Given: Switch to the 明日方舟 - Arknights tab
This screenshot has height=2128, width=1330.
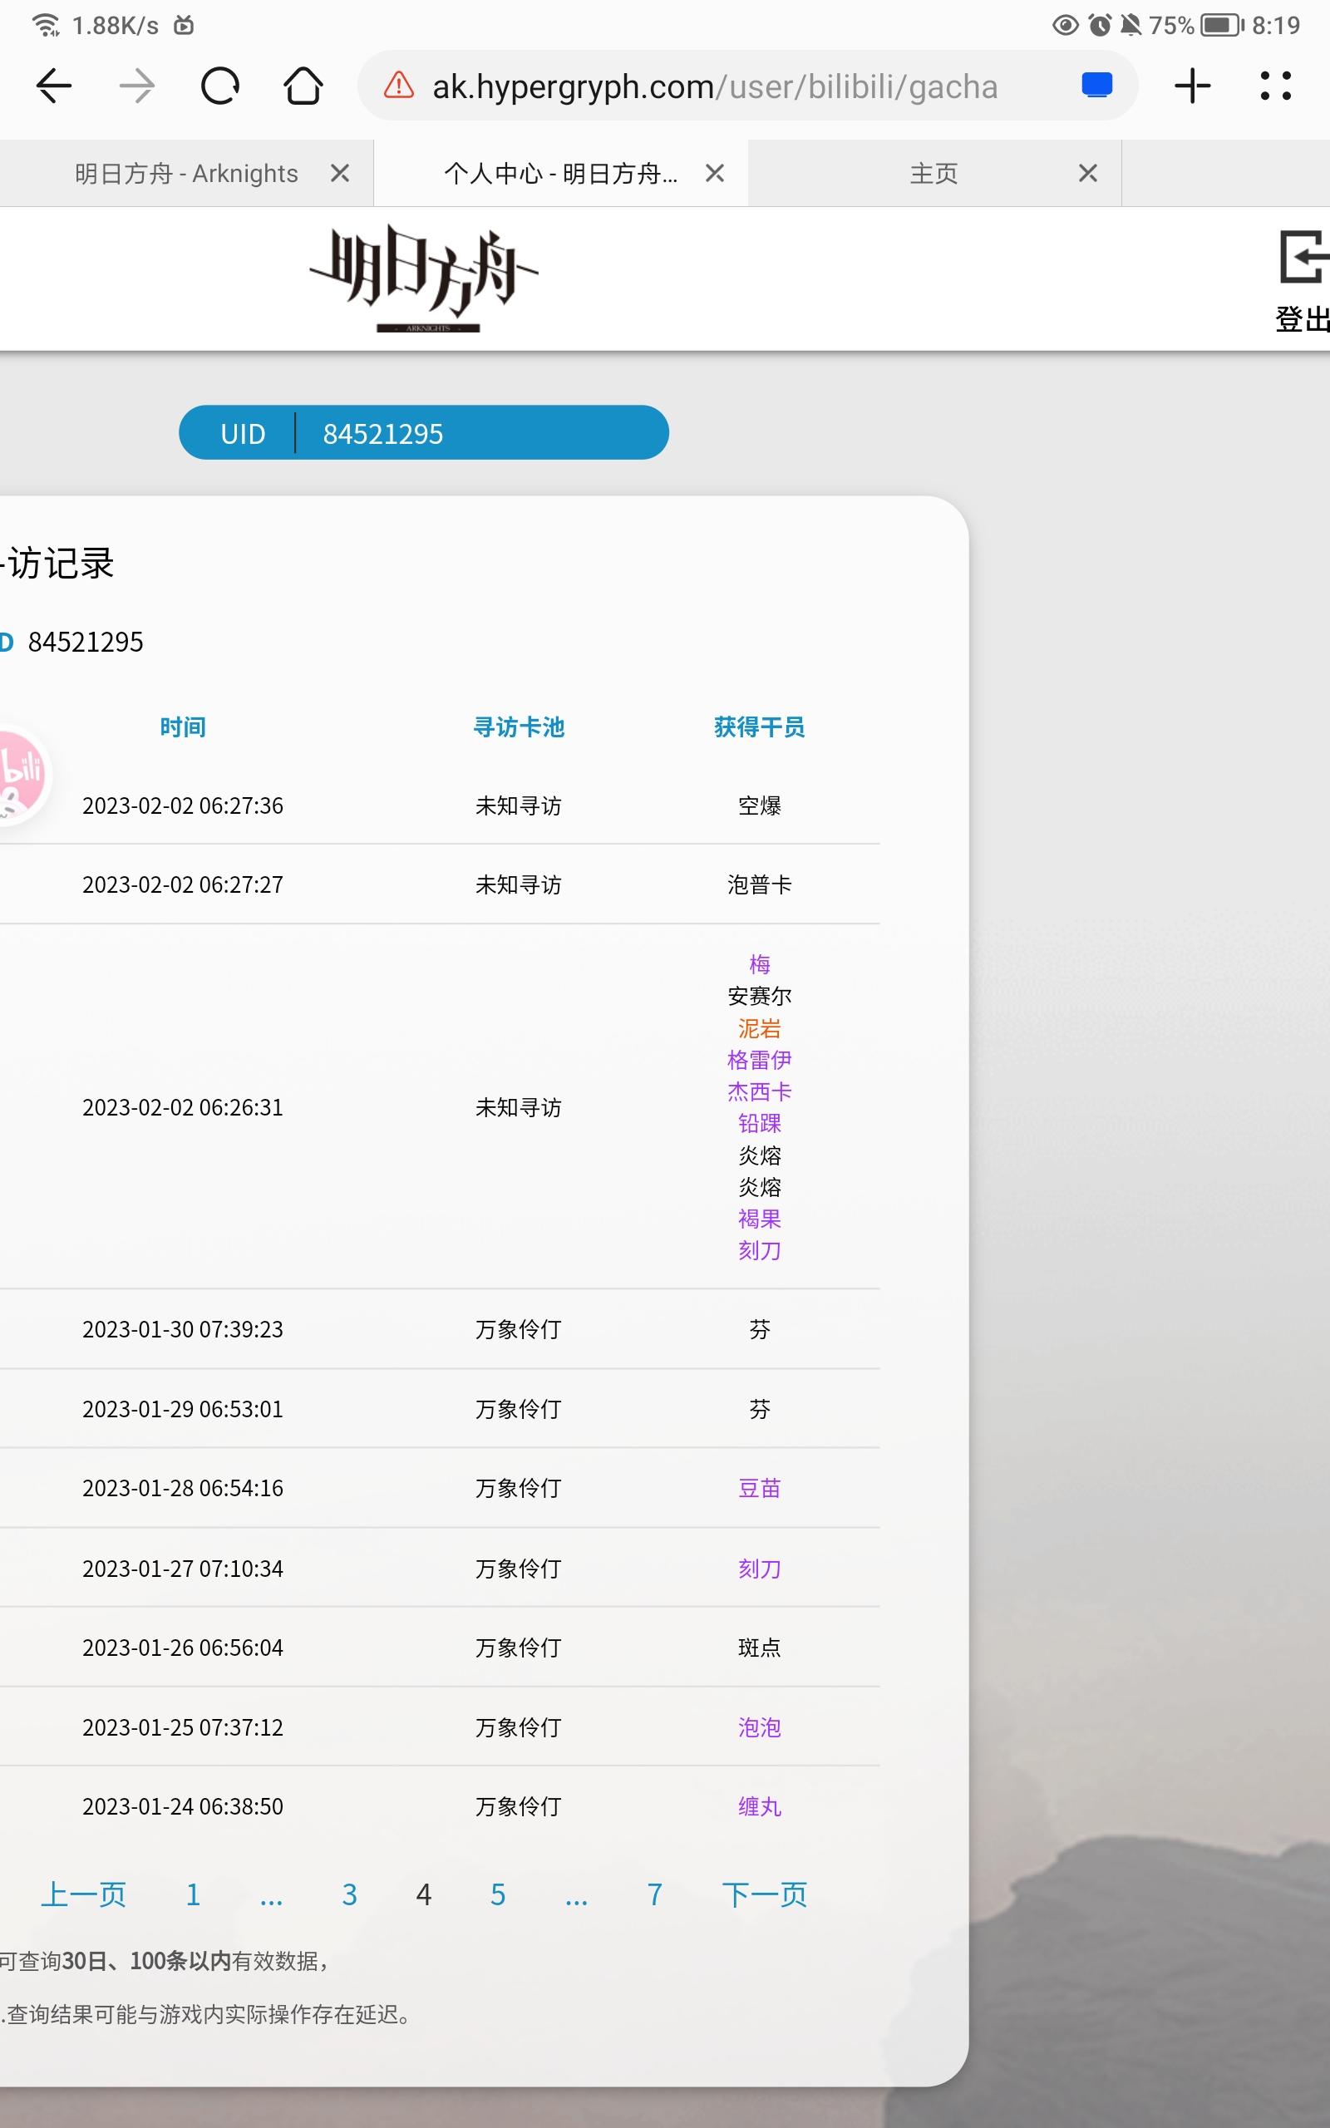Looking at the screenshot, I should pyautogui.click(x=185, y=174).
